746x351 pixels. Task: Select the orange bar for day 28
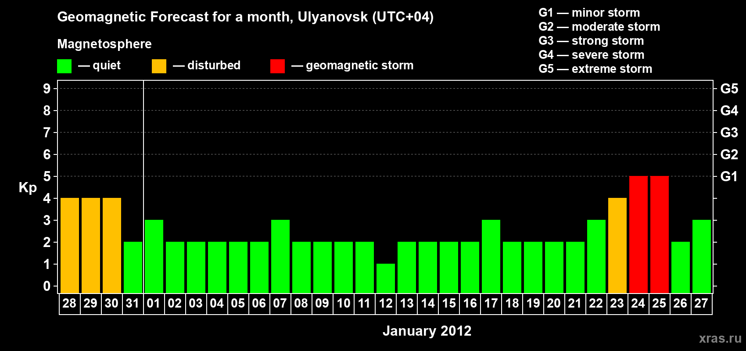tap(70, 245)
